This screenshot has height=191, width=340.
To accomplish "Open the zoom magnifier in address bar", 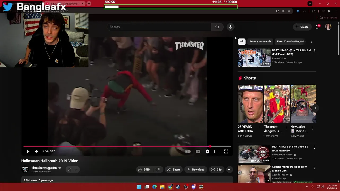I will (x=283, y=11).
